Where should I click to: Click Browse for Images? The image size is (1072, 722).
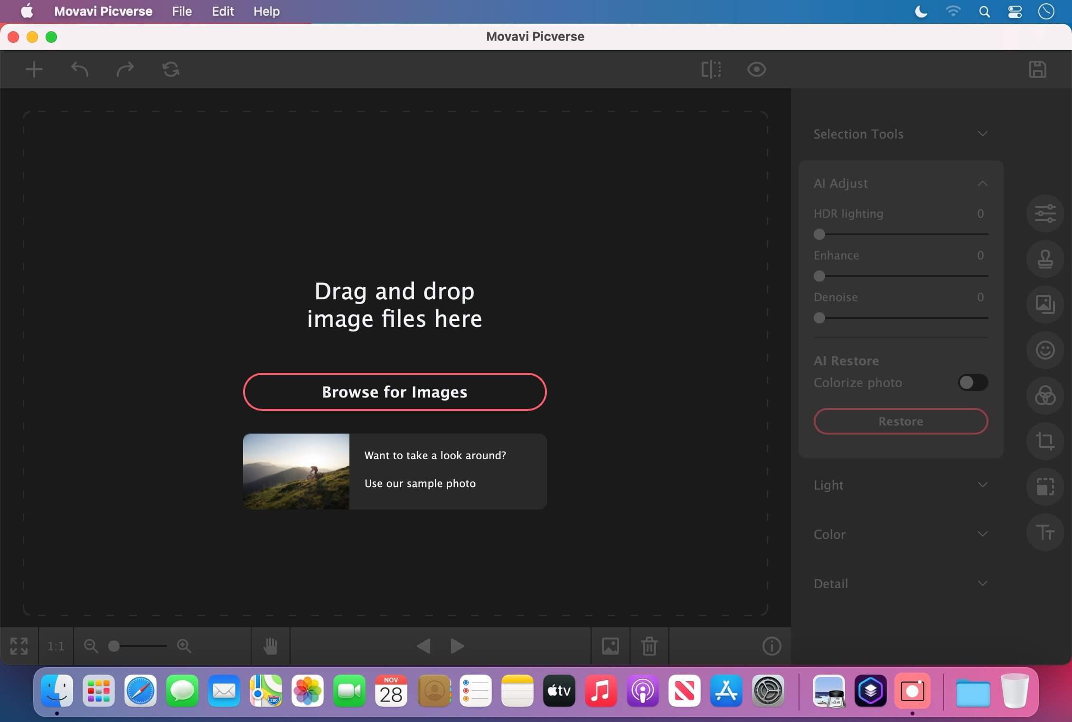click(x=394, y=392)
